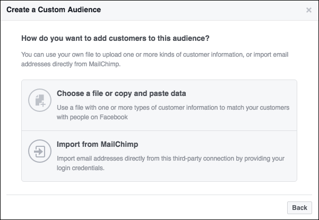Select the "Import from MailChimp" option title

pyautogui.click(x=97, y=144)
